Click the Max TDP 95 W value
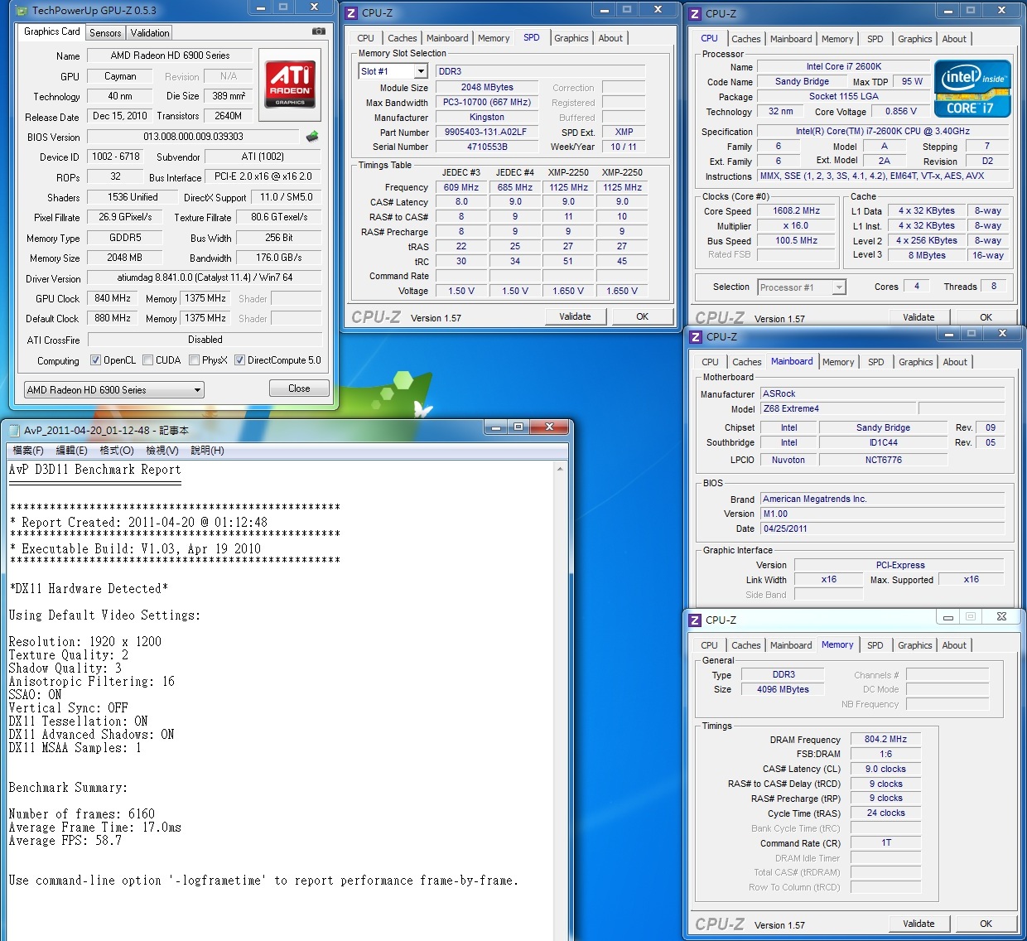This screenshot has width=1027, height=941. click(x=912, y=81)
